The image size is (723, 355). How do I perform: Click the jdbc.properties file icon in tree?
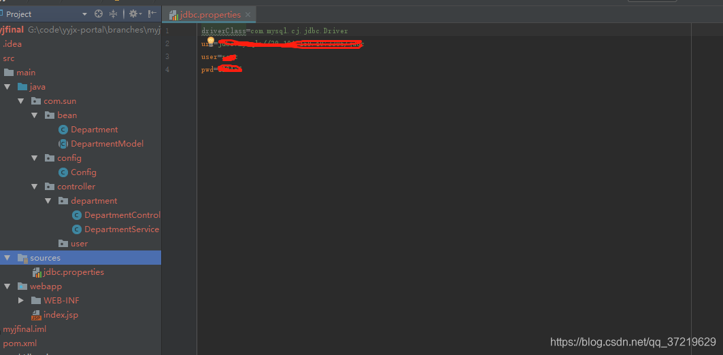tap(37, 273)
